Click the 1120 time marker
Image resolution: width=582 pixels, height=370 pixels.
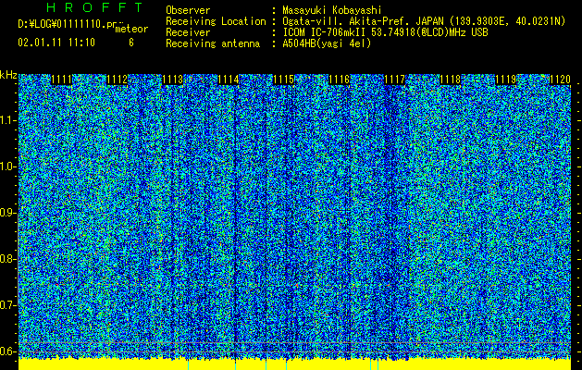tap(560, 80)
